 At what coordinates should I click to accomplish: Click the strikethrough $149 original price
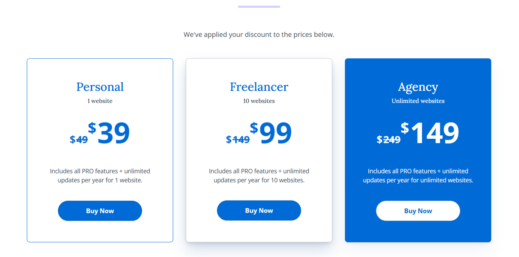click(238, 139)
